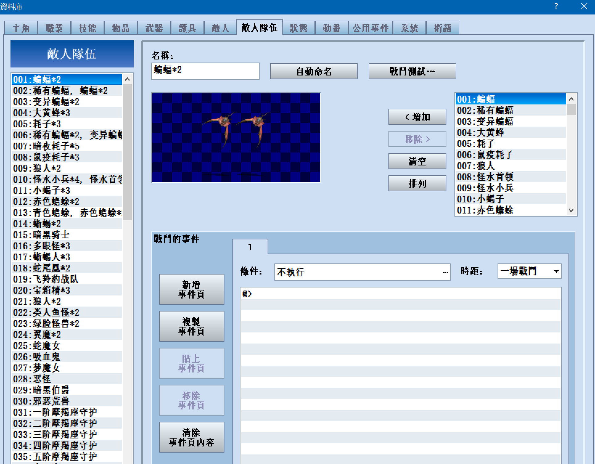595x464 pixels.
Task: Click the troop list scrollbar thumb
Action: [x=127, y=153]
